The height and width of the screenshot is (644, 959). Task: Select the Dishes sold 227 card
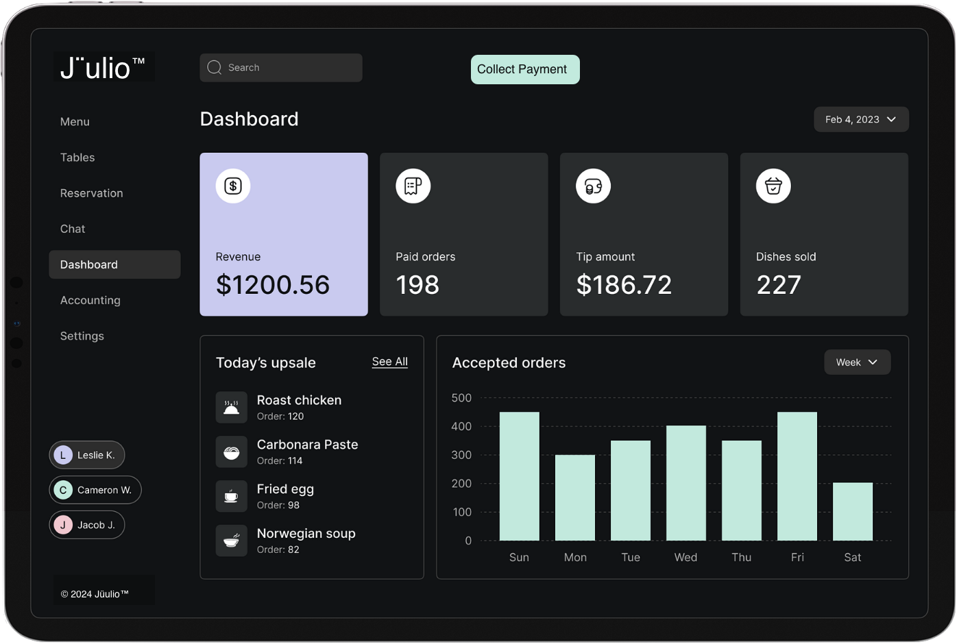825,234
